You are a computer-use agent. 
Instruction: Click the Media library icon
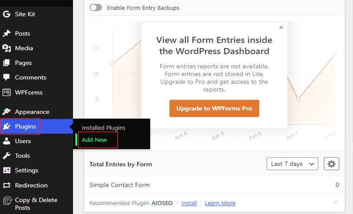coord(7,48)
